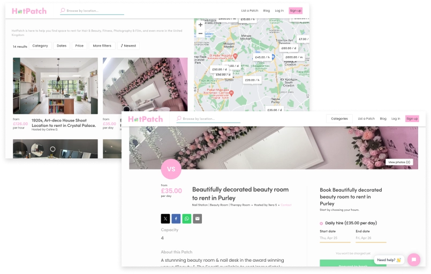Image resolution: width=431 pixels, height=274 pixels.
Task: Click Sign up in back window
Action: click(x=296, y=11)
